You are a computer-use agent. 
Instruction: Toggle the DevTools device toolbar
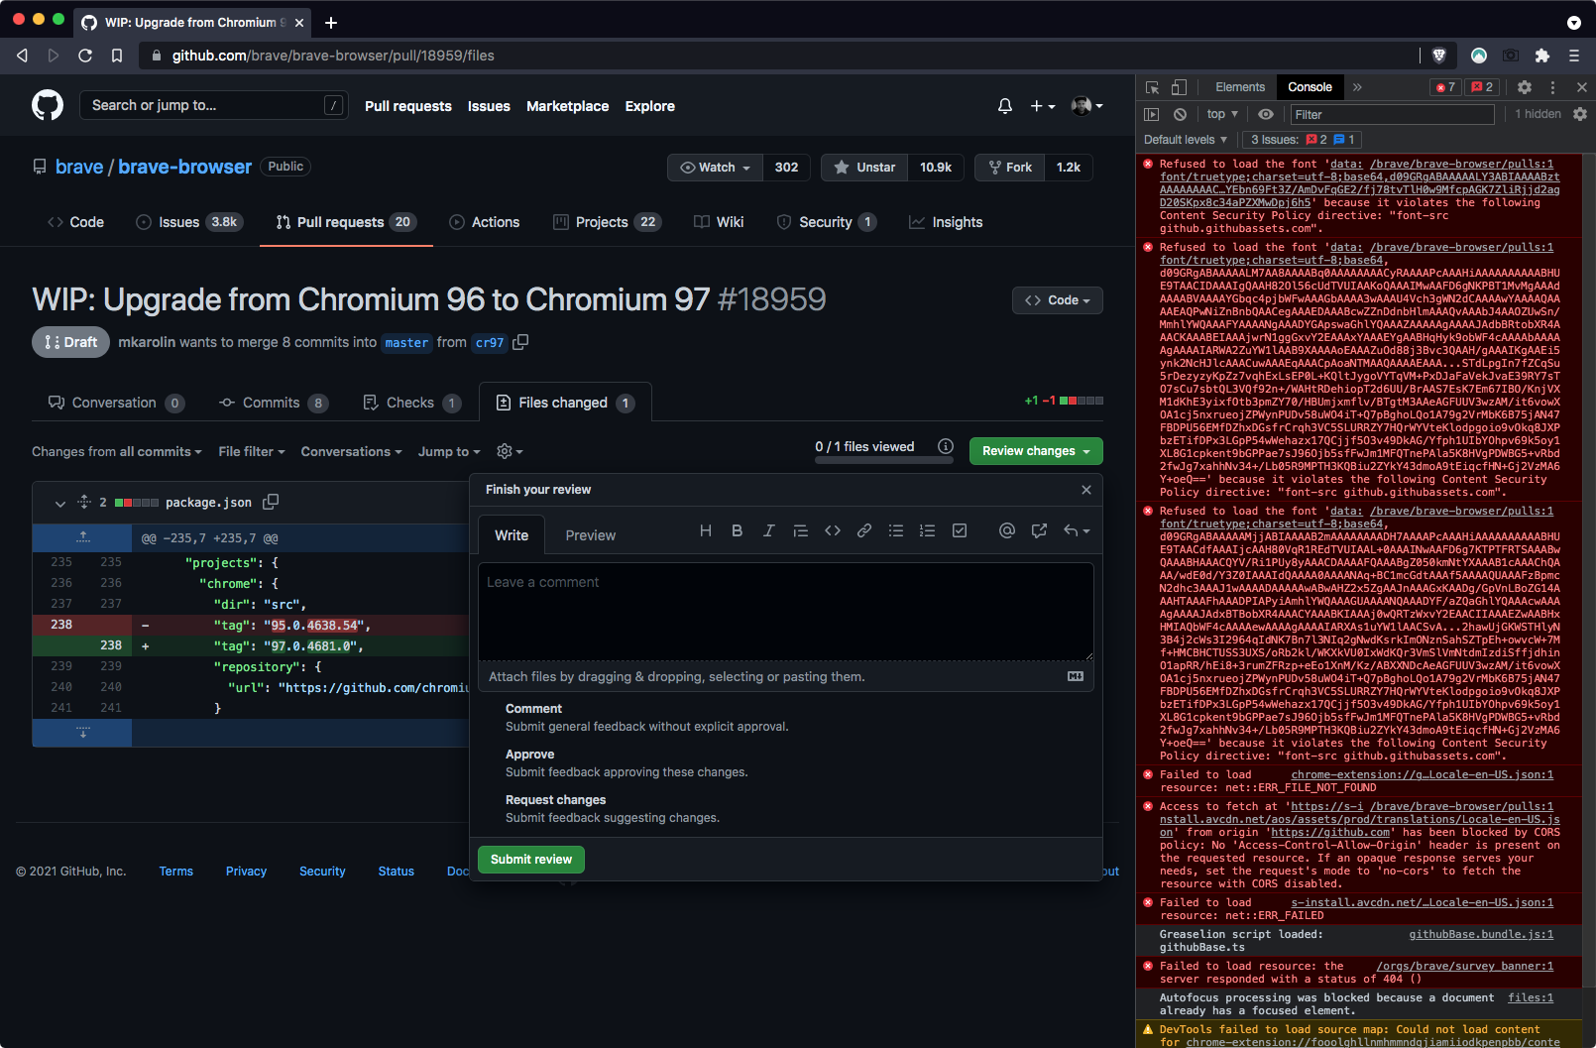point(1179,87)
